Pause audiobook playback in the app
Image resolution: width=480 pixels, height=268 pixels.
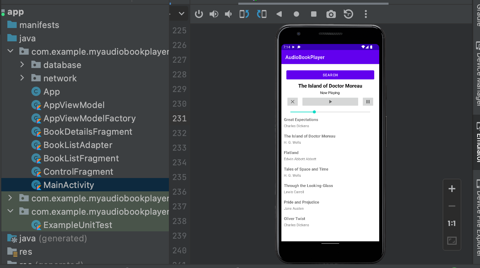[368, 102]
